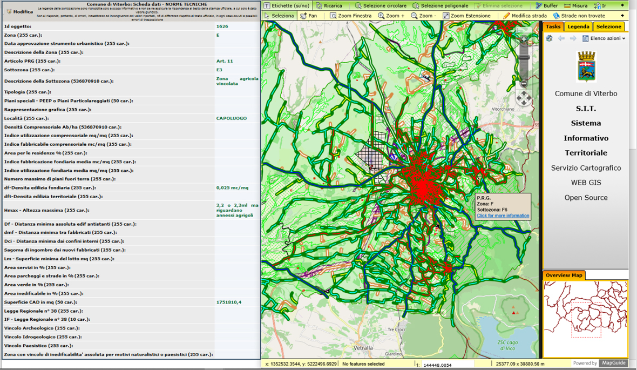Click the value 0,025 mc/mq

tap(232, 188)
